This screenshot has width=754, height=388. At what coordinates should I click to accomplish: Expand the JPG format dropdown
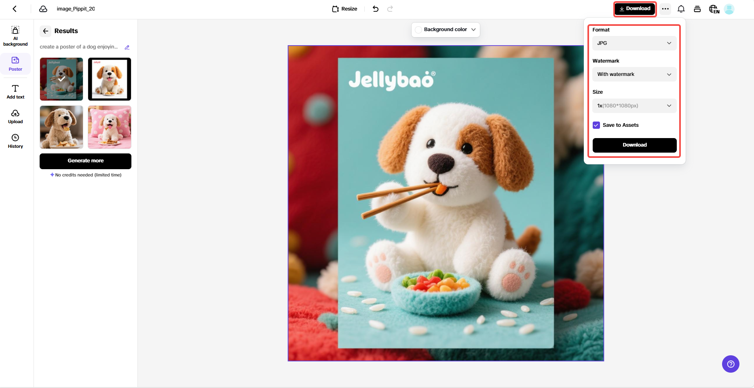coord(634,43)
